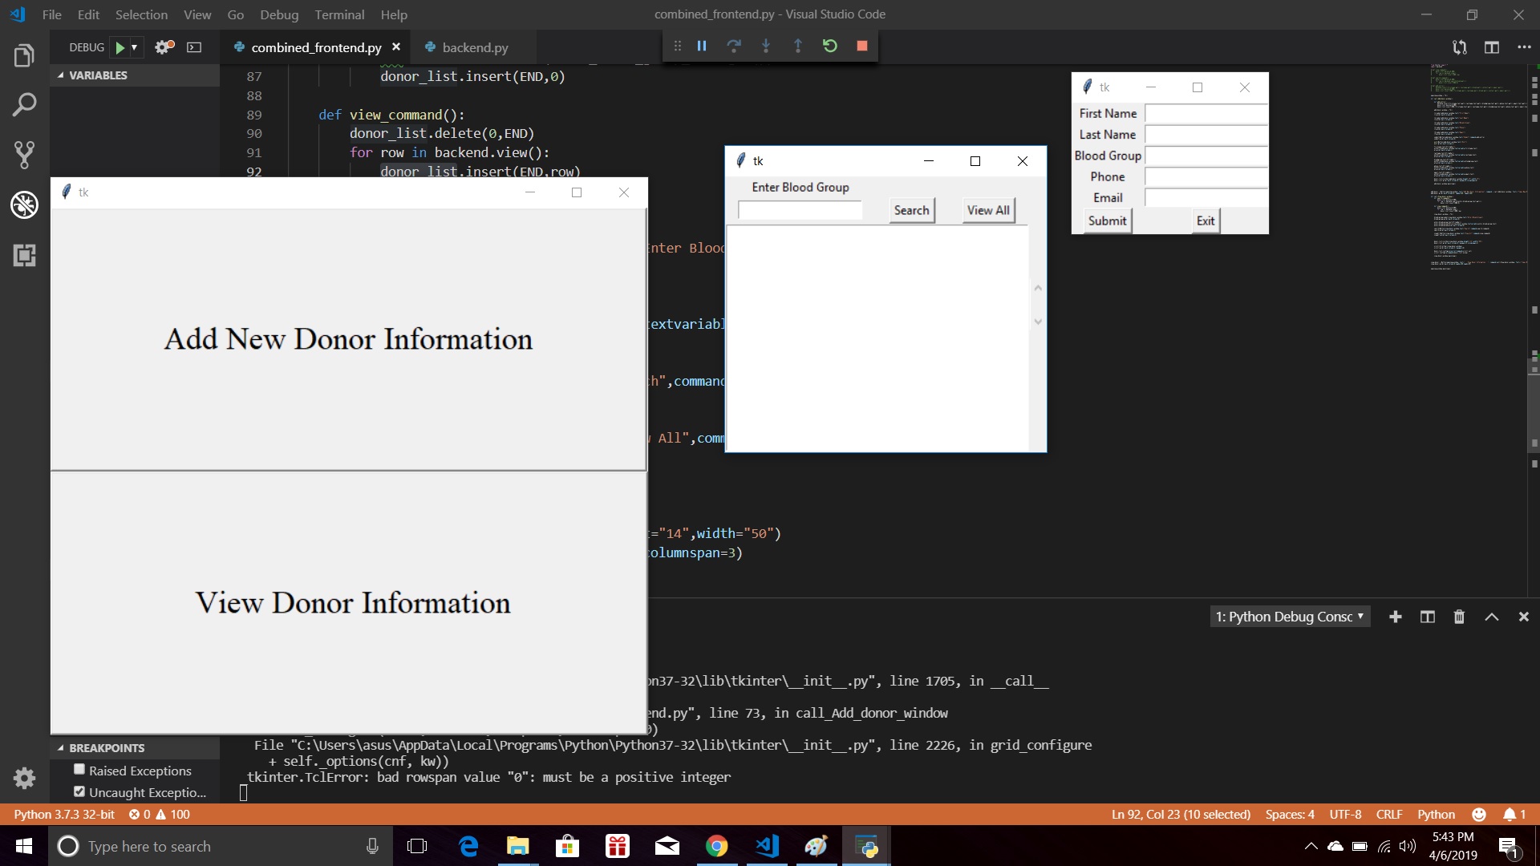Open Python Debug Console terminal dropdown
The image size is (1540, 866).
coord(1289,617)
